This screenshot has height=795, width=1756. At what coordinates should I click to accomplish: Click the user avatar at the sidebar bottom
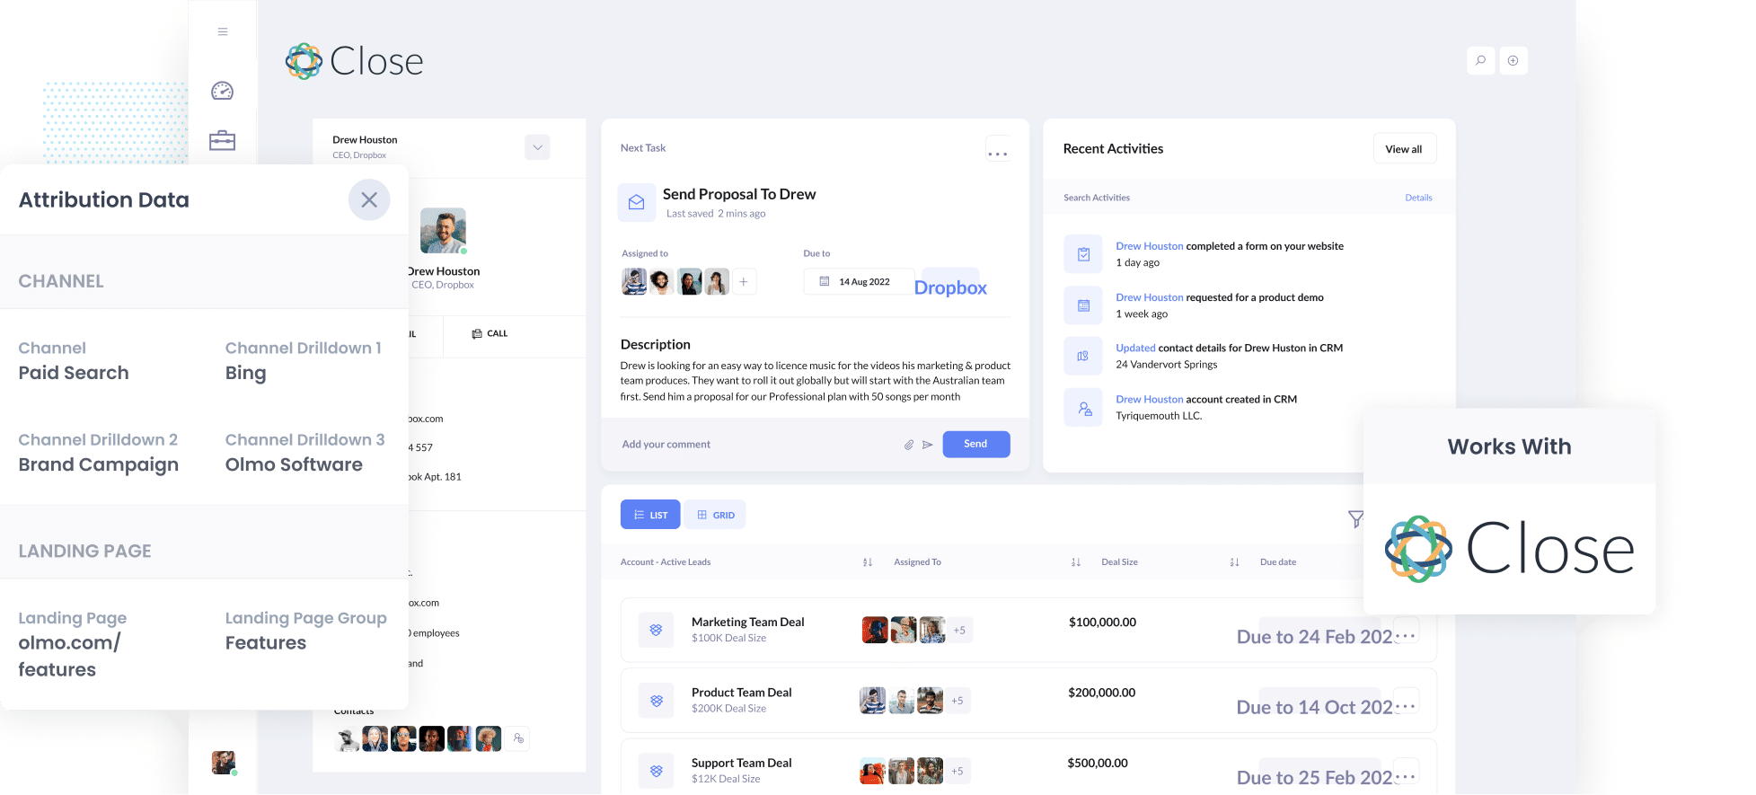pyautogui.click(x=224, y=763)
